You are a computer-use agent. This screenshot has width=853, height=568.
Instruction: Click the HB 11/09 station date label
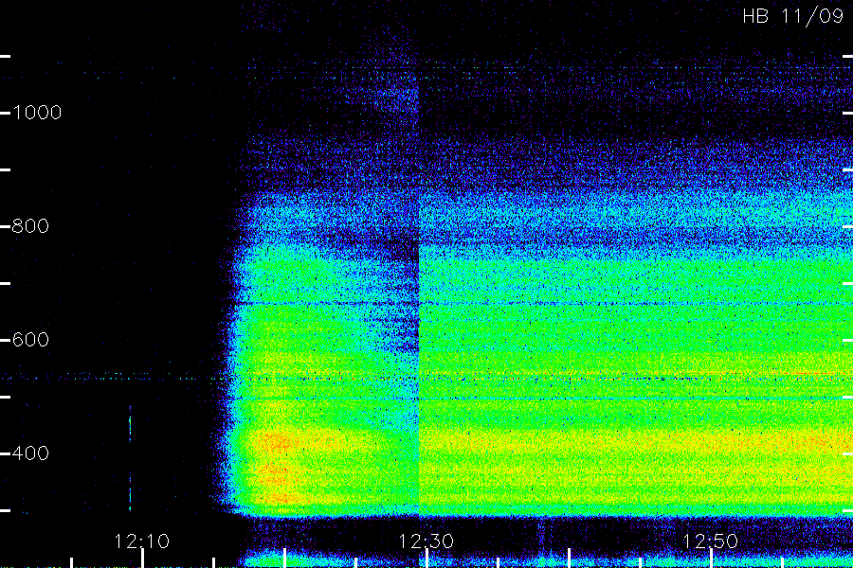pyautogui.click(x=792, y=16)
